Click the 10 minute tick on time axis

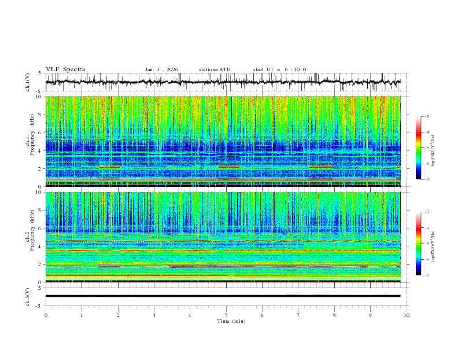tap(407, 315)
